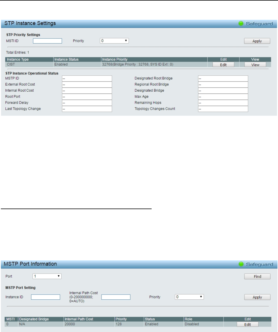Open Priority dropdown in MSTP Port Setting
278x332 pixels.
point(189,297)
